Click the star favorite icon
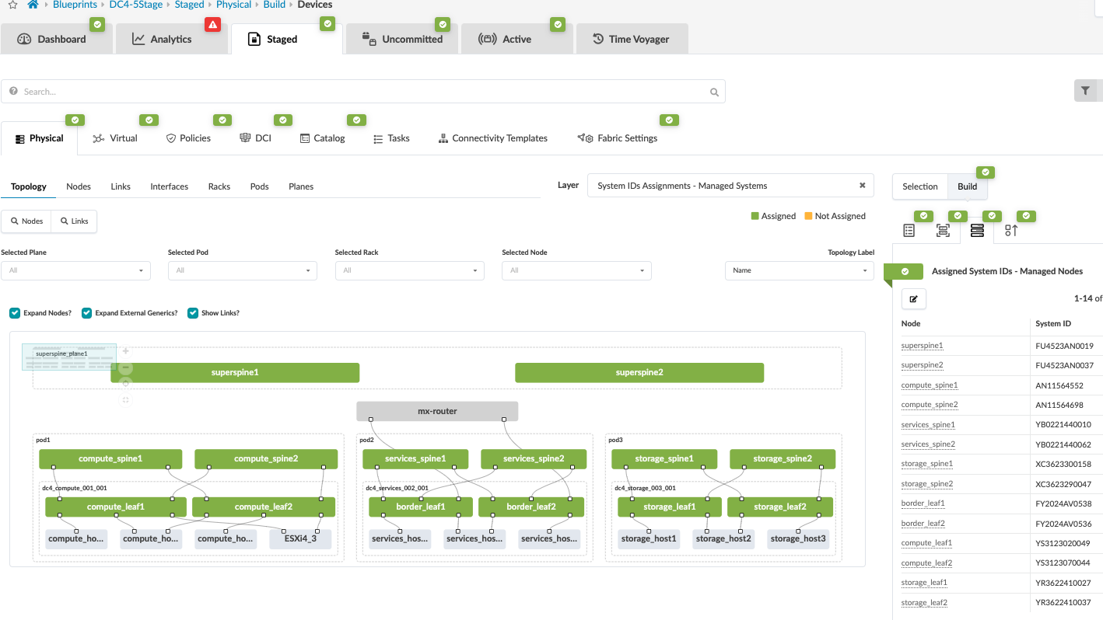Image resolution: width=1103 pixels, height=620 pixels. coord(12,5)
